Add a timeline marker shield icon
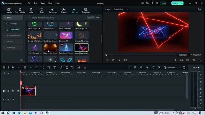The image size is (205, 115). click(x=135, y=67)
